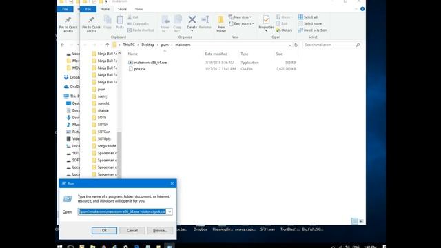This screenshot has width=441, height=248.
Task: Click Select none in the ribbon
Action: coord(310,23)
